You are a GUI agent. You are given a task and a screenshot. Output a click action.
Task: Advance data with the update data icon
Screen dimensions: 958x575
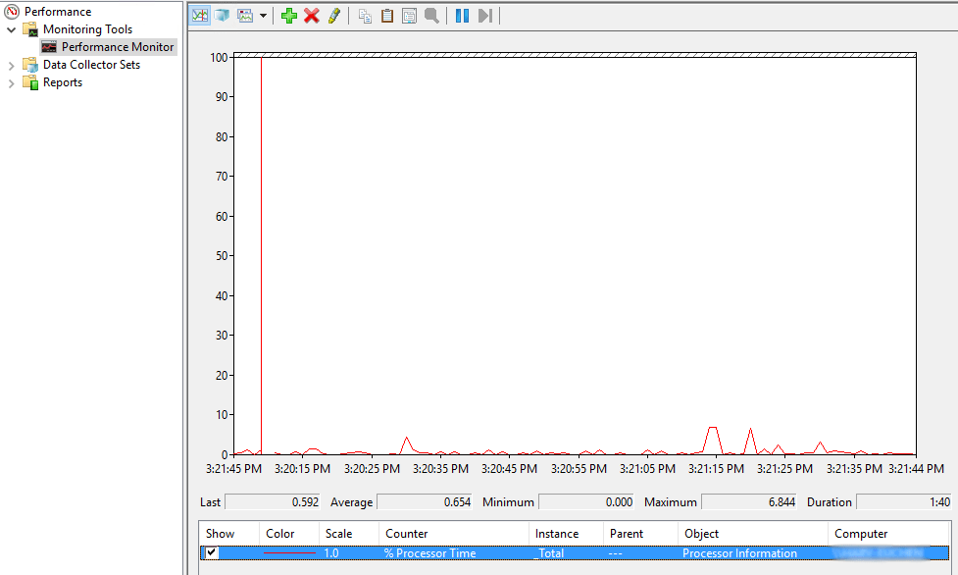[483, 15]
